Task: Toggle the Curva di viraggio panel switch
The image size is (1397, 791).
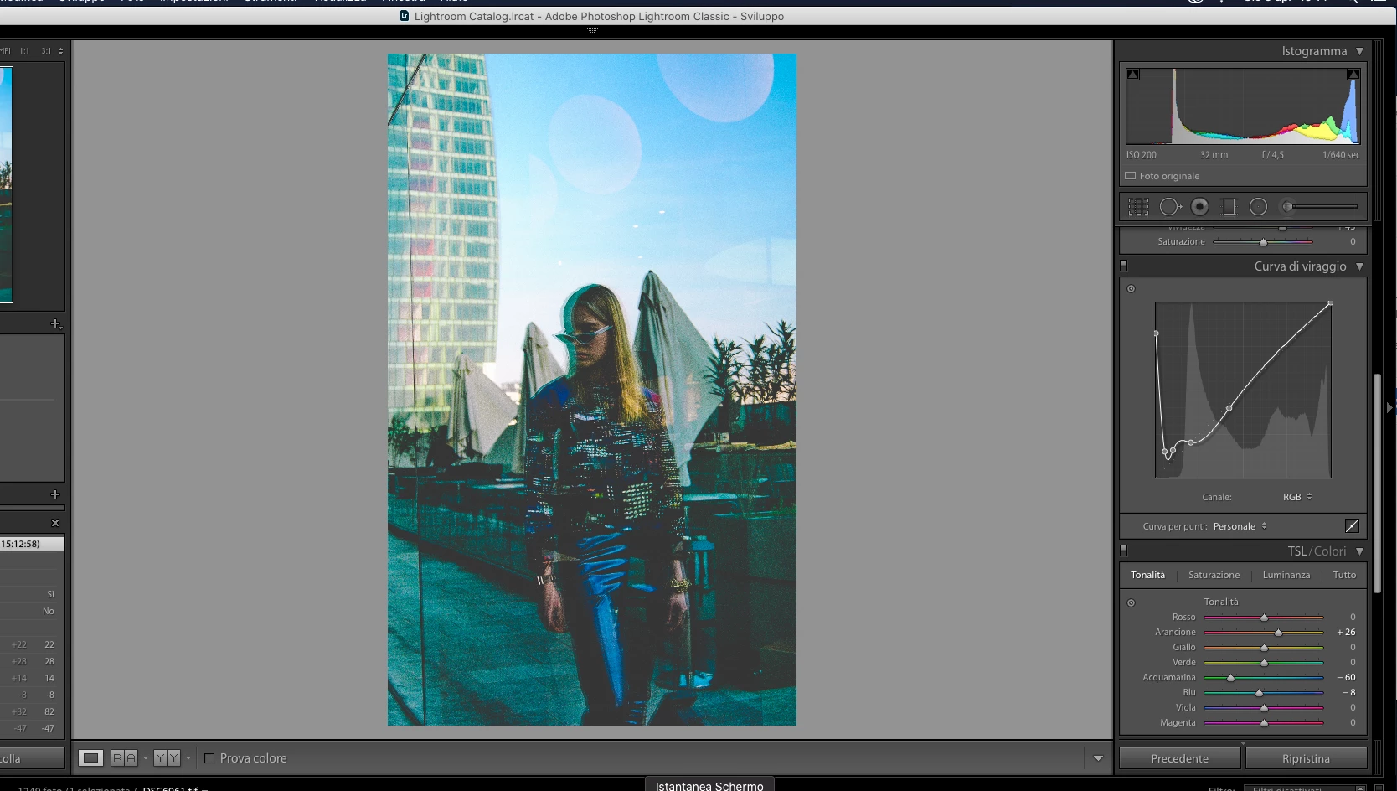Action: point(1124,266)
